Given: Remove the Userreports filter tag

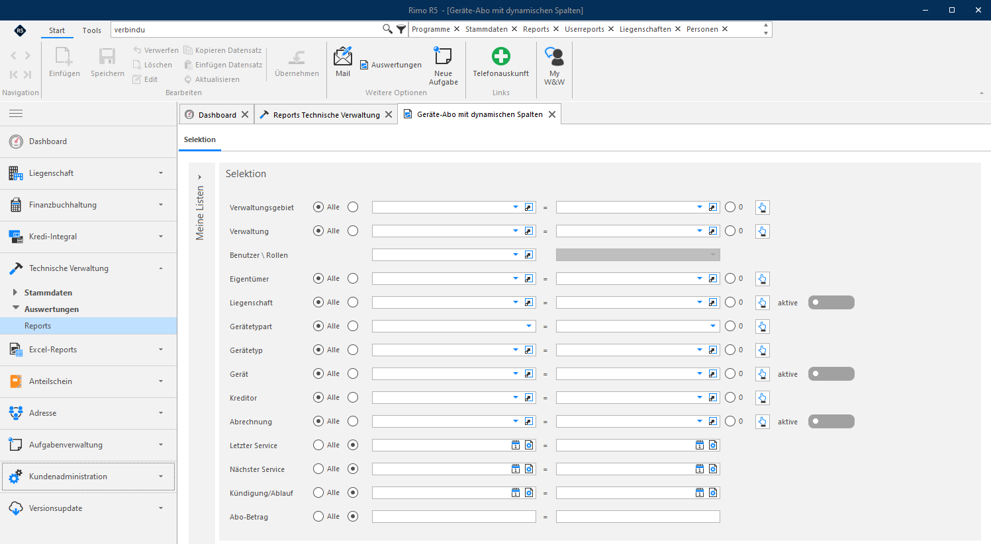Looking at the screenshot, I should [x=611, y=29].
